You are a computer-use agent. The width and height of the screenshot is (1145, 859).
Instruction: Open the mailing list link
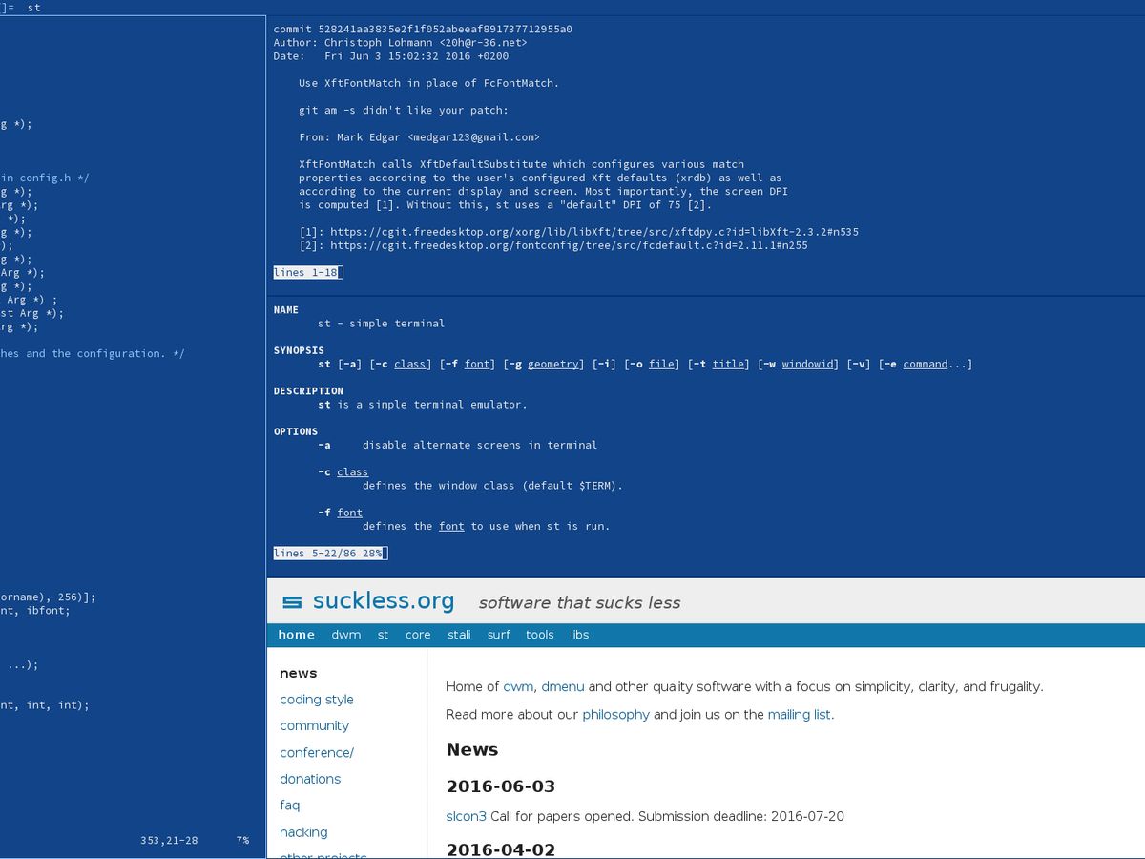coord(800,714)
